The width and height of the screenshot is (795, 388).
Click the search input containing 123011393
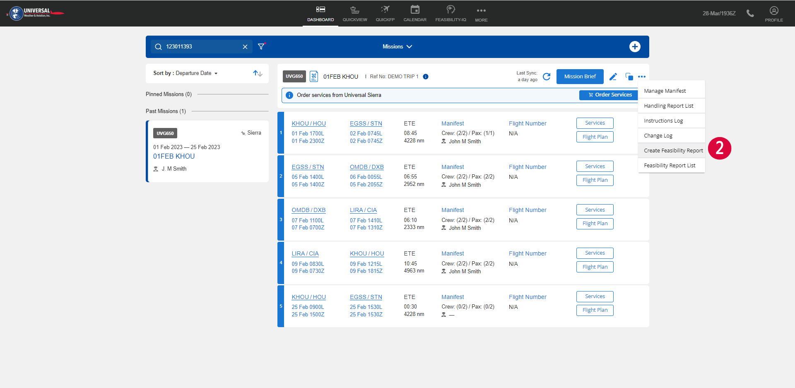202,47
